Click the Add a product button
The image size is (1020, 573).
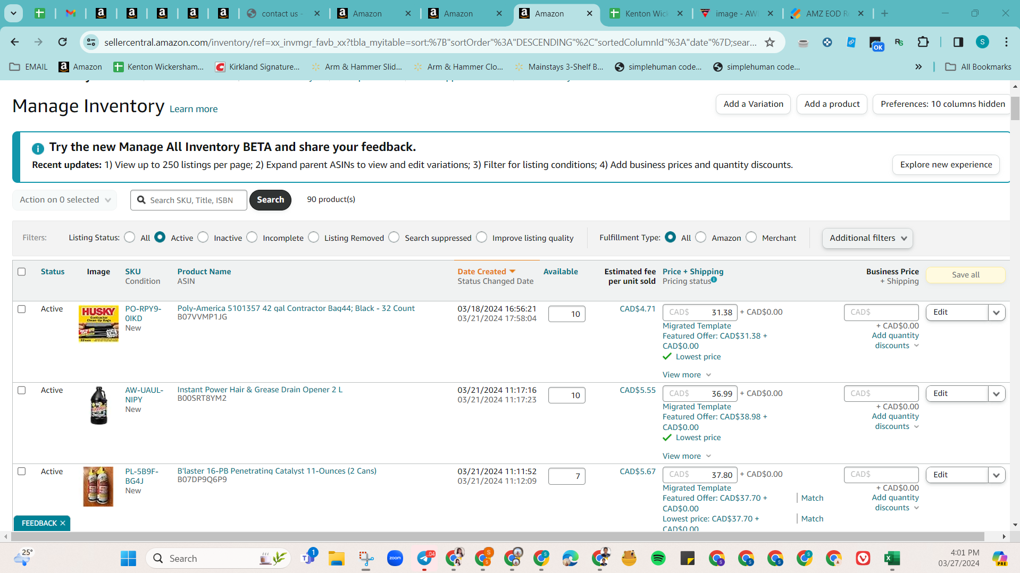pyautogui.click(x=832, y=104)
